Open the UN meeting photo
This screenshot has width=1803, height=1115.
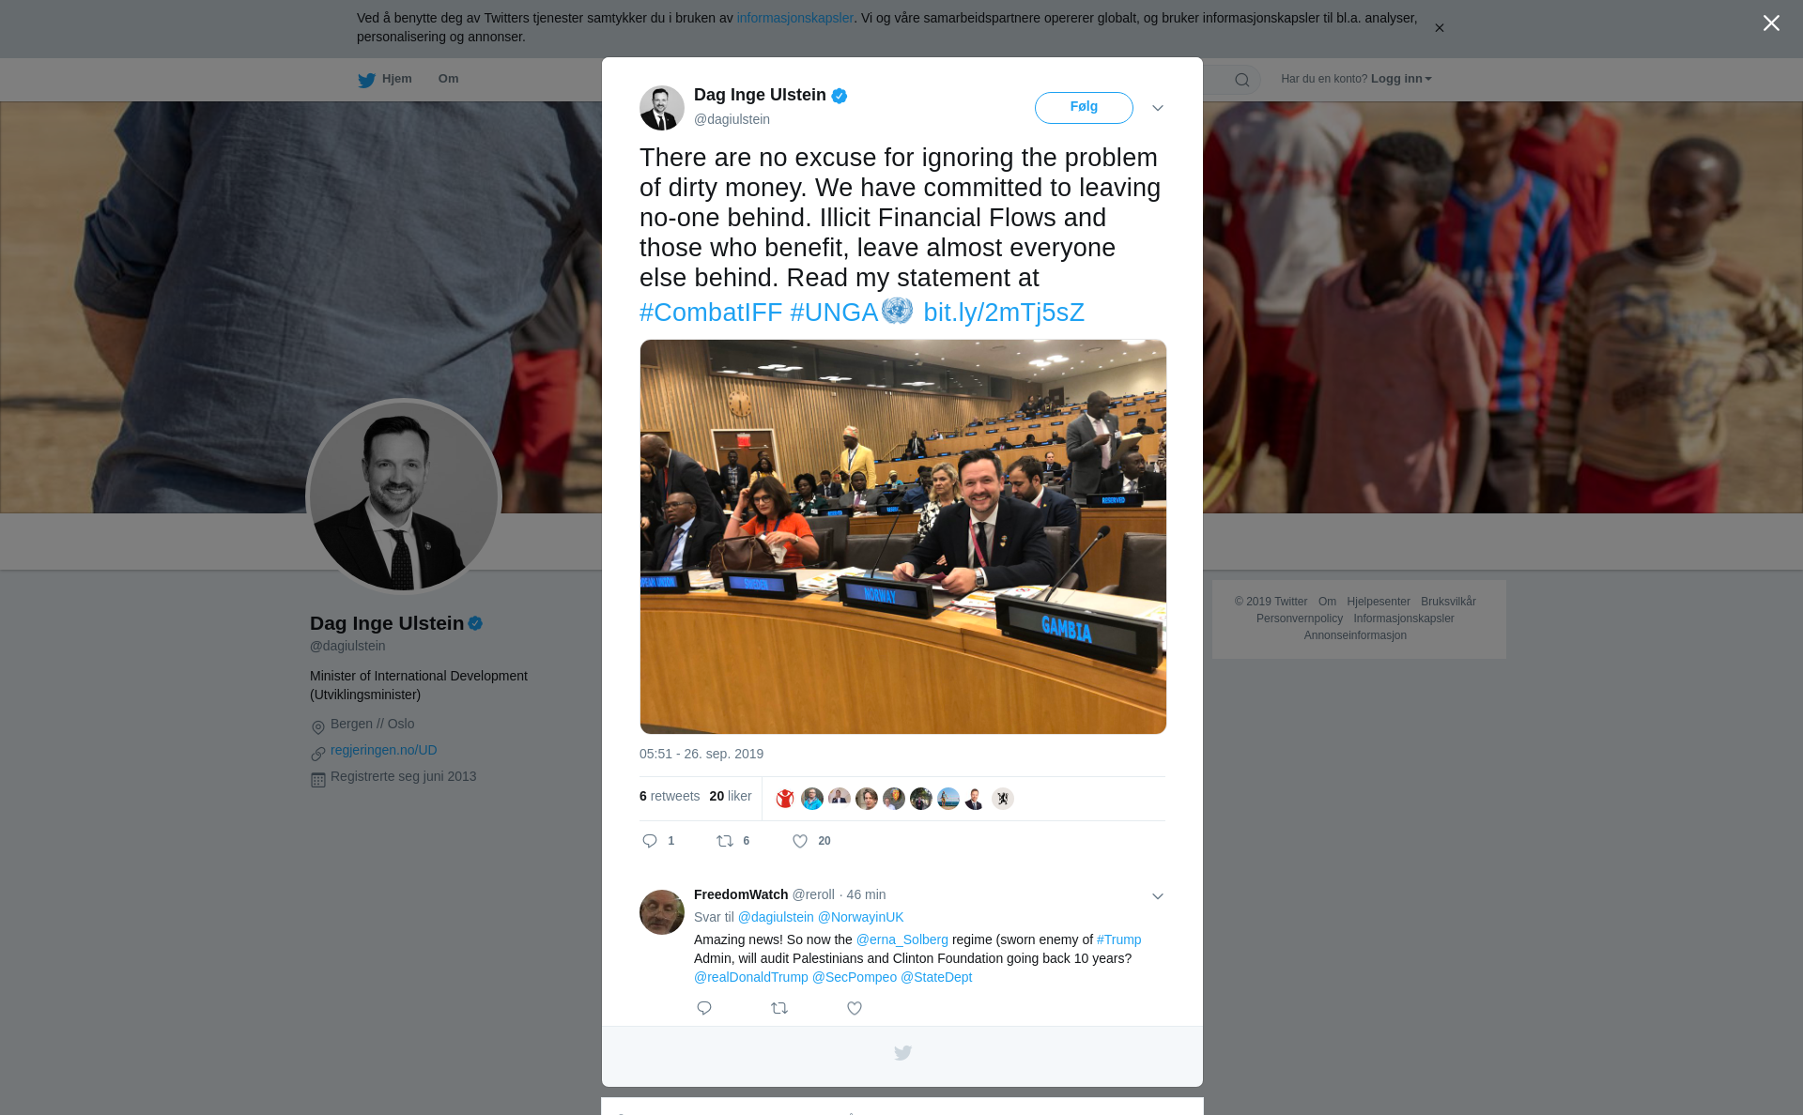pyautogui.click(x=903, y=537)
